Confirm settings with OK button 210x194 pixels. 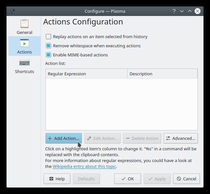(x=128, y=179)
